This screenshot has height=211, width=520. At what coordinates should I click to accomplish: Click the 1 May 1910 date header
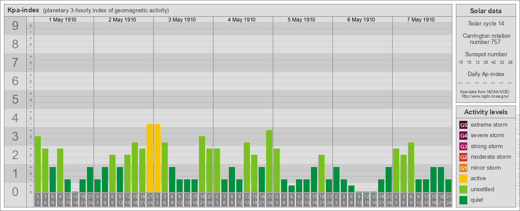click(62, 20)
